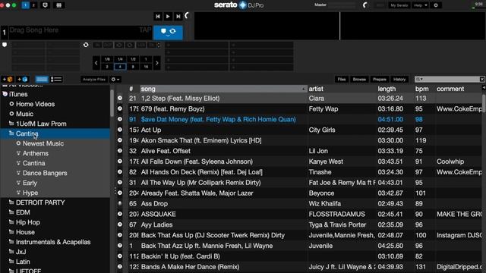
Task: Select the Dance Bangers subcrate
Action: (45, 173)
